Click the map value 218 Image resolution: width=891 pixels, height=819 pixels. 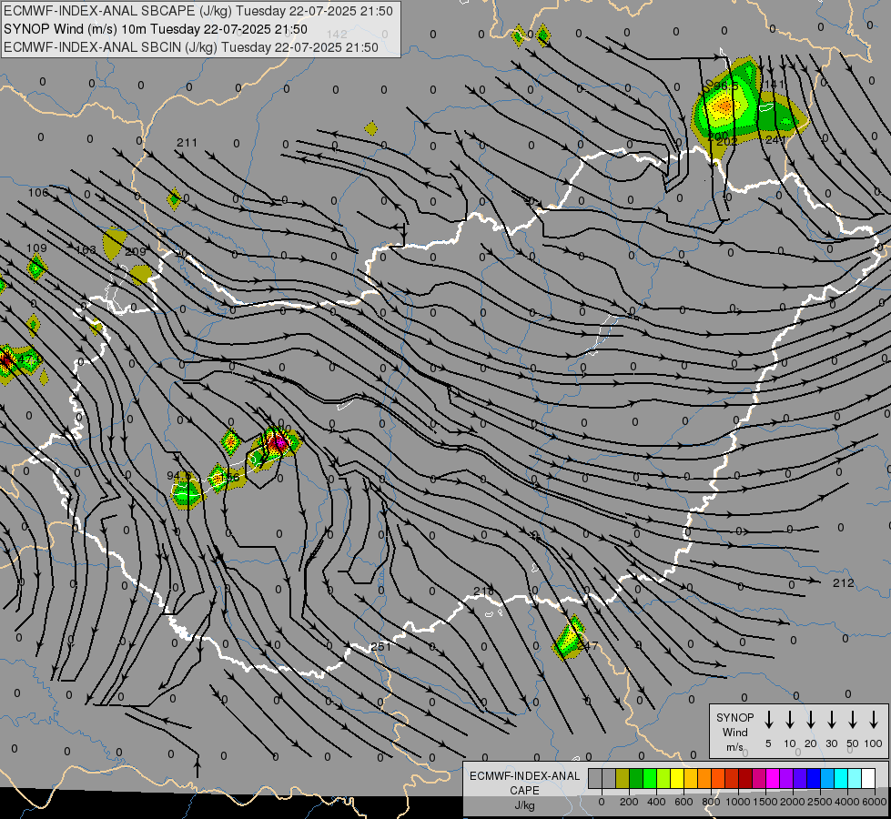483,591
